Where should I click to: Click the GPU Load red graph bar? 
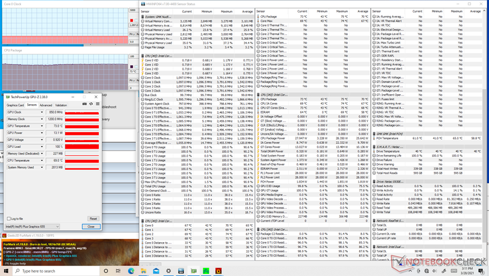point(82,147)
